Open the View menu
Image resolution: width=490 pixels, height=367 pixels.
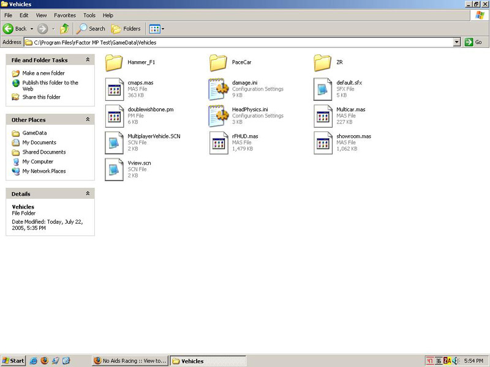[41, 15]
